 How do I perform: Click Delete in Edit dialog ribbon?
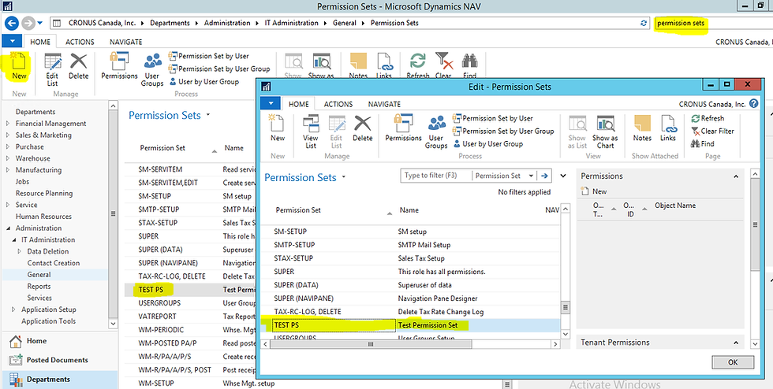coord(362,128)
